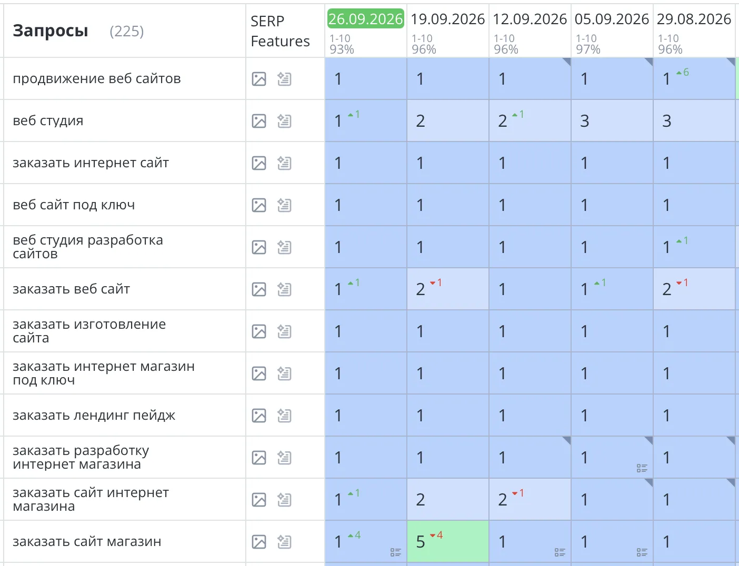Click the 97% visibility value under 05.09.2026

tap(588, 49)
